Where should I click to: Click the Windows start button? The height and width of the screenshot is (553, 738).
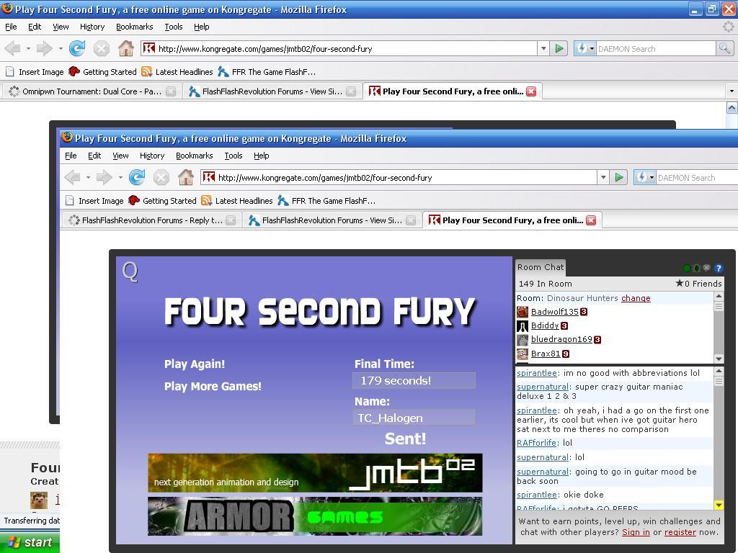30,542
